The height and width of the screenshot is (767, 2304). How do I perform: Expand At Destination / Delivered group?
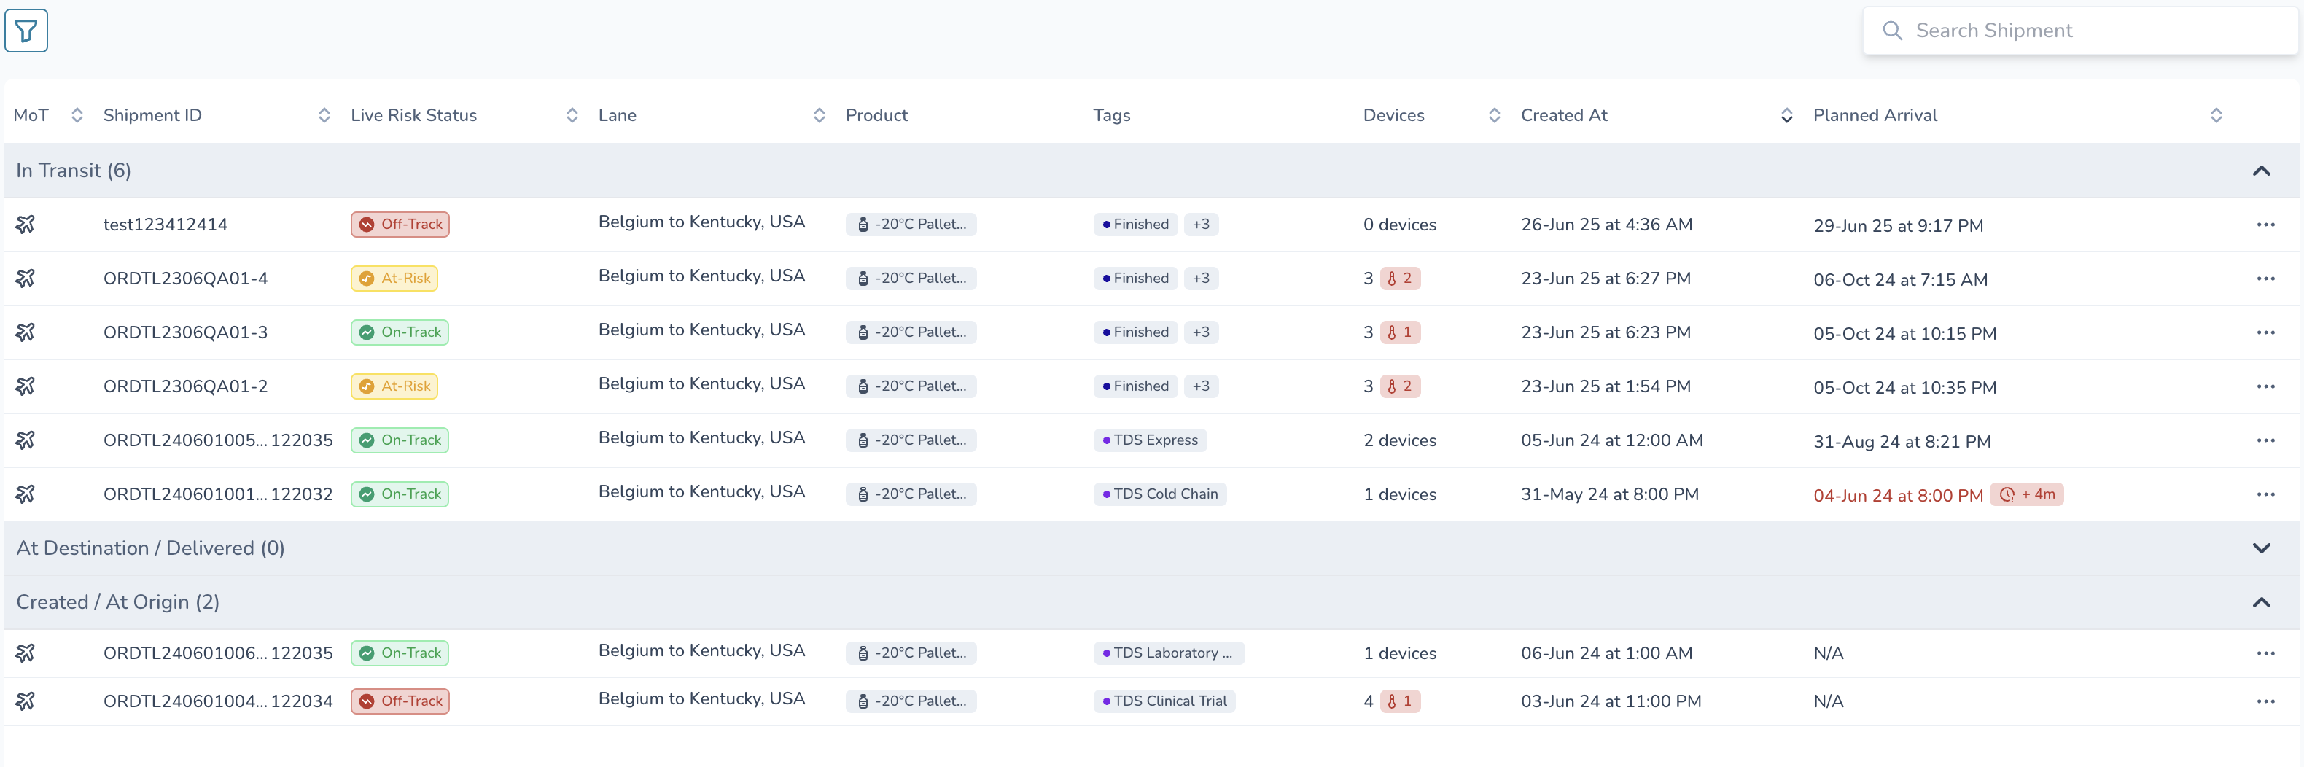[2261, 548]
